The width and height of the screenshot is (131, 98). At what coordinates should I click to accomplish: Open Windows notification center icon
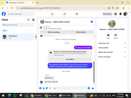point(127,96)
